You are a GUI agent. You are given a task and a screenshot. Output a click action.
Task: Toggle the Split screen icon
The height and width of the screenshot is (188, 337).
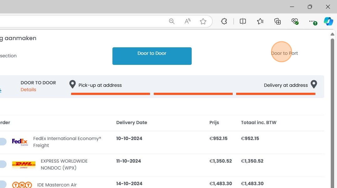point(243,21)
